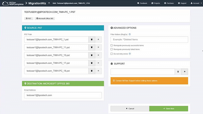The width and height of the screenshot is (203, 114).
Task: Open Feedback in the top bar
Action: (x=142, y=3)
